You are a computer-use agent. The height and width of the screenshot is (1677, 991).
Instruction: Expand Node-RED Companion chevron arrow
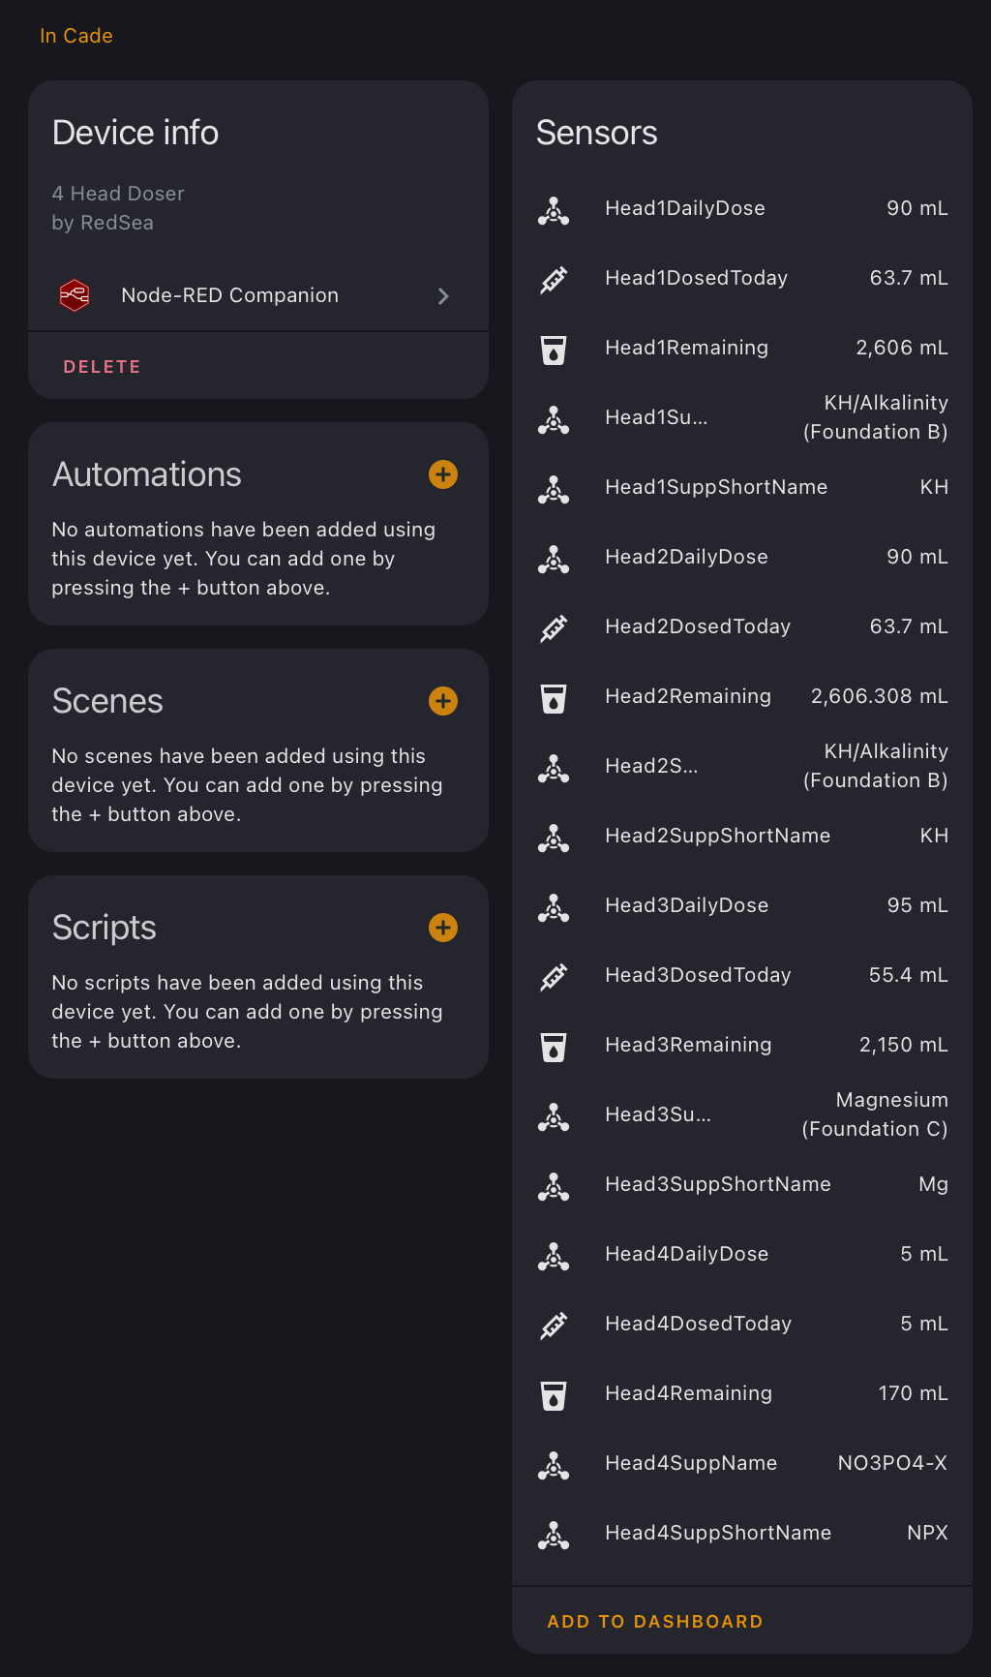pos(443,296)
